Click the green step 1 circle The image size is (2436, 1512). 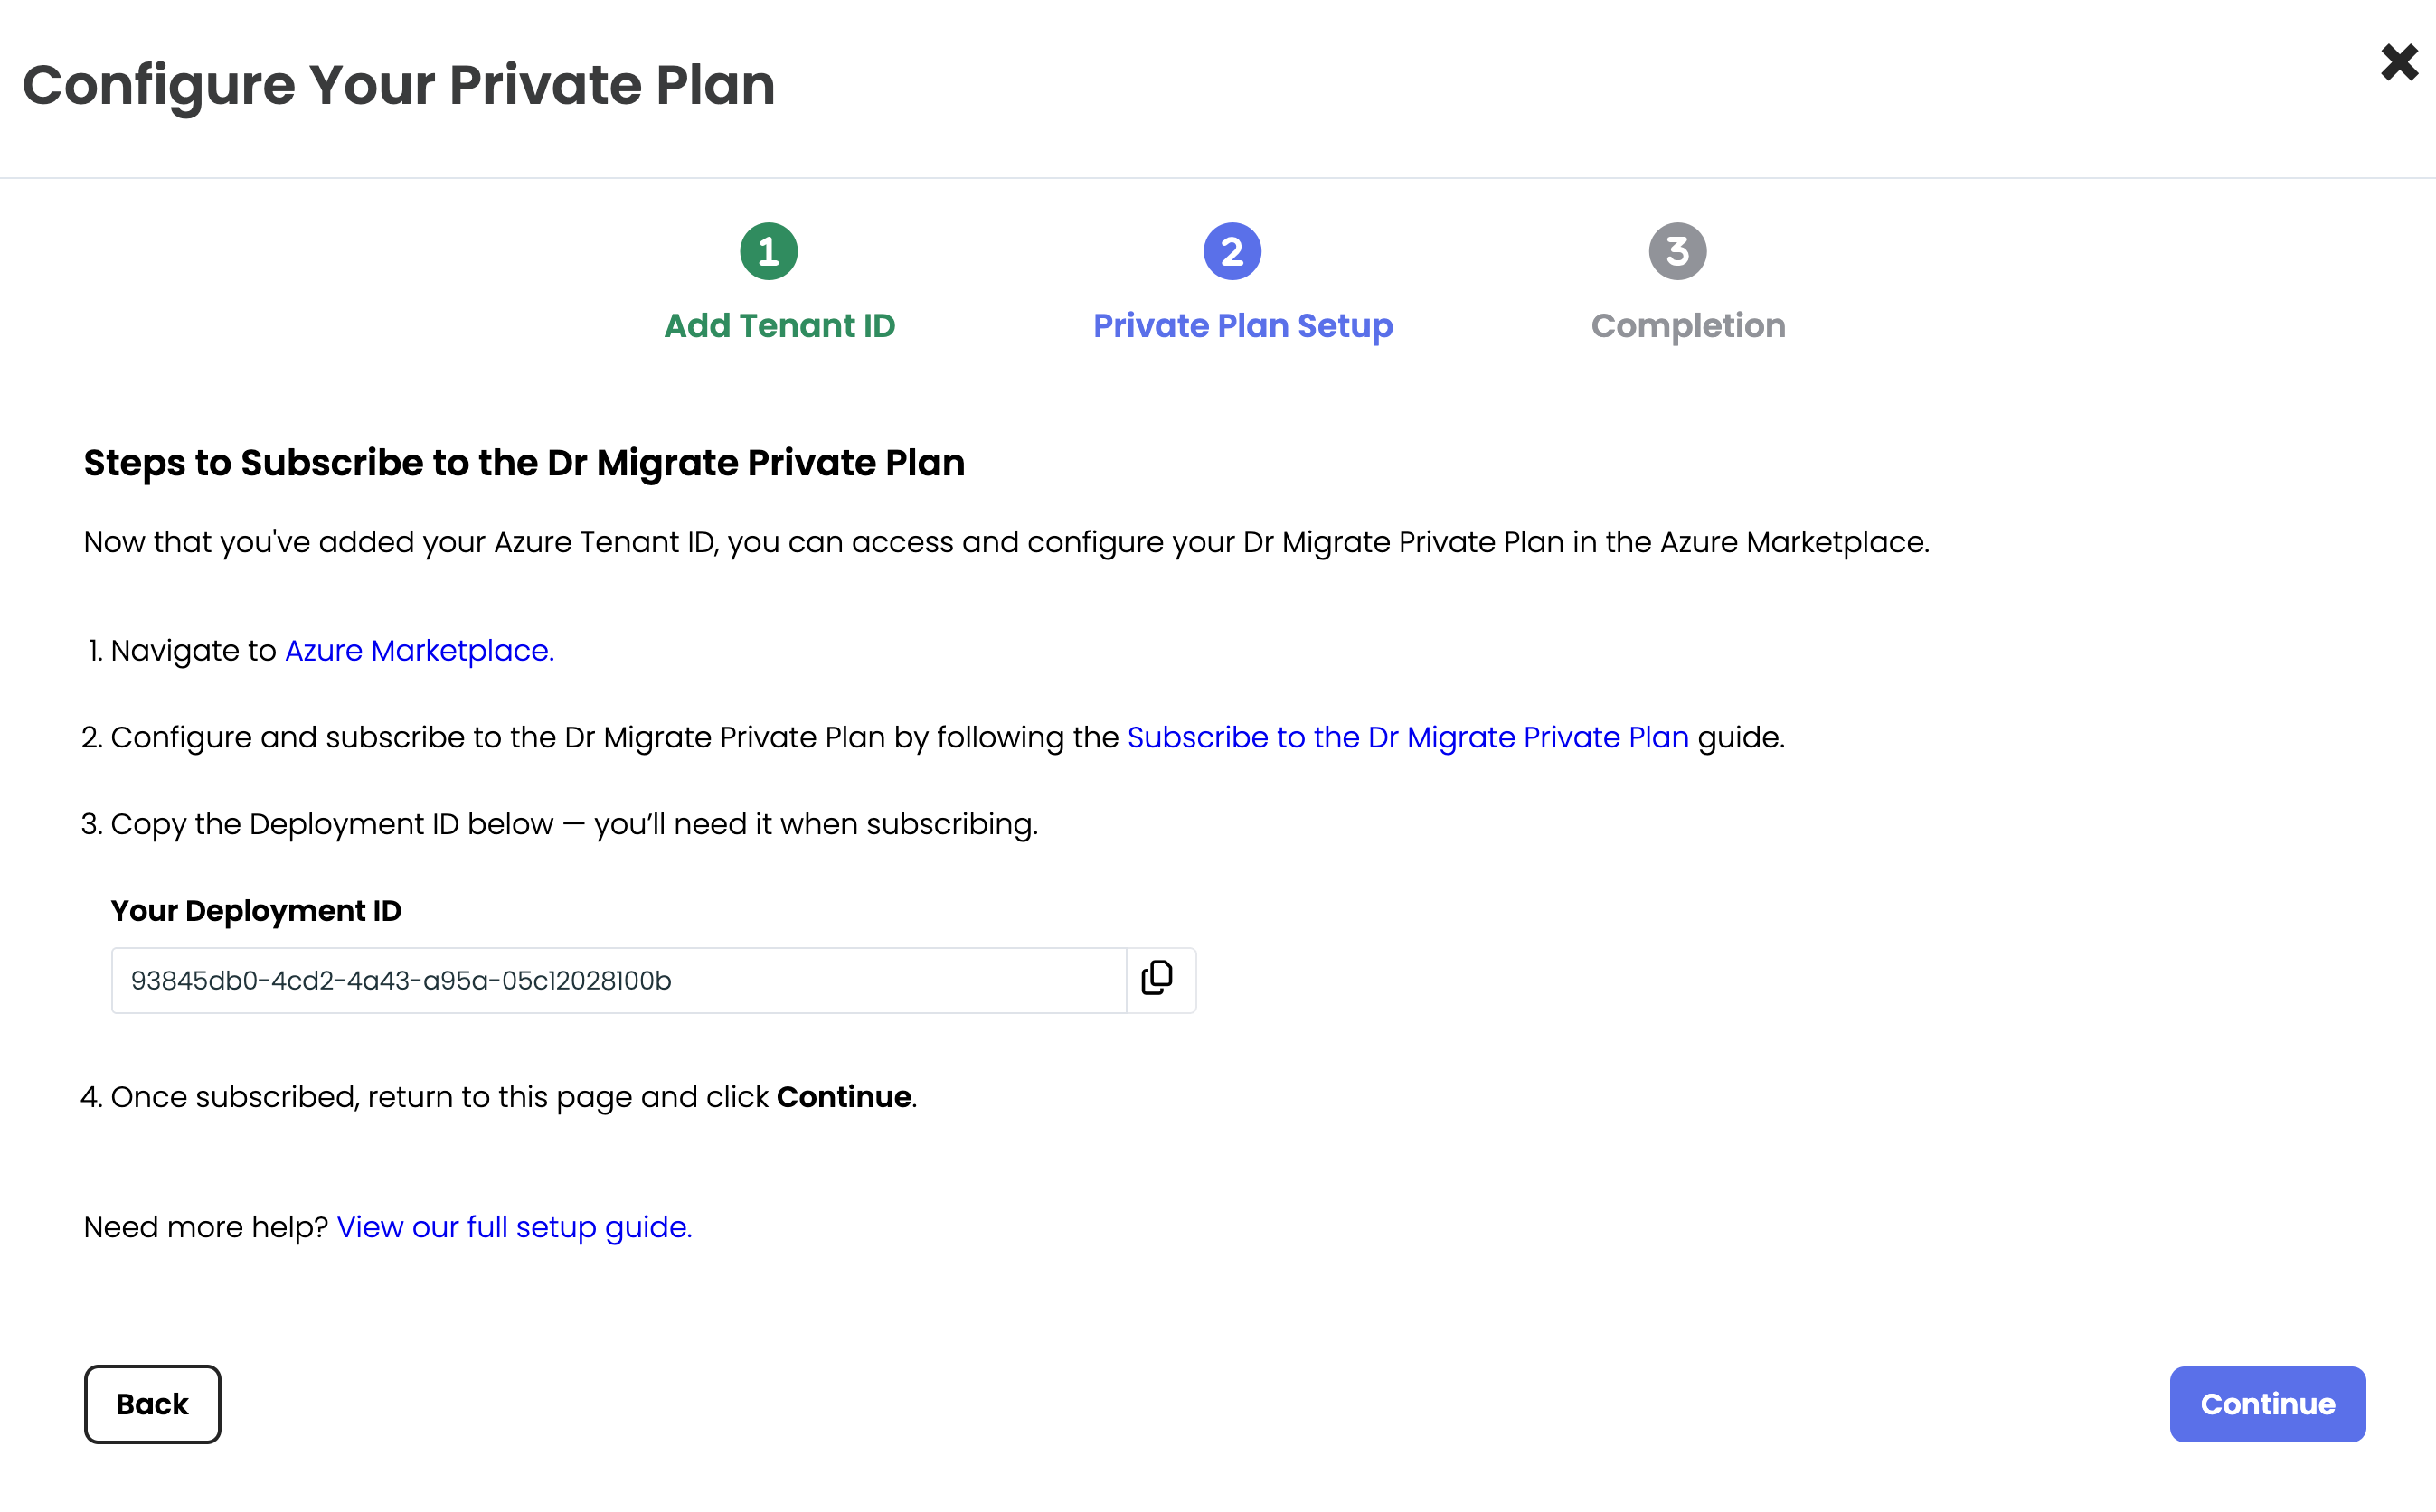pos(769,251)
